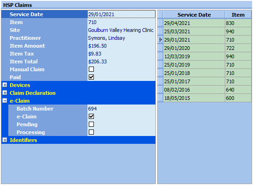Image resolution: width=253 pixels, height=185 pixels.
Task: Select the Item value 710 field
Action: click(121, 22)
